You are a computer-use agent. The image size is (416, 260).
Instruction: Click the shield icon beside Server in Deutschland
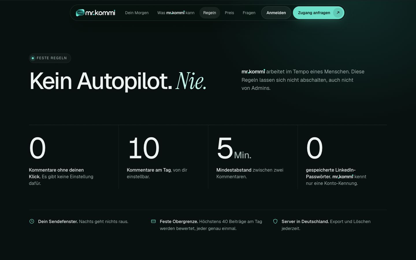275,221
